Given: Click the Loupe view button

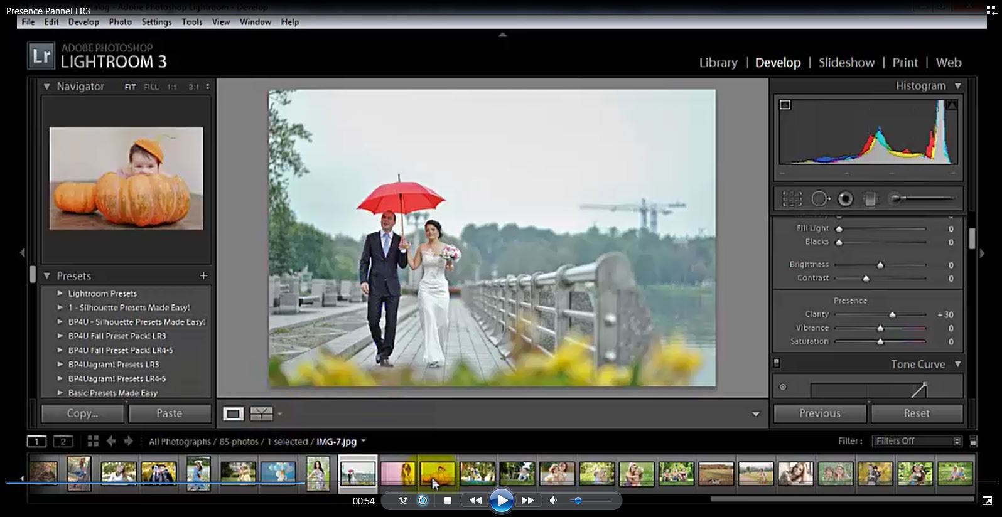Looking at the screenshot, I should (233, 413).
